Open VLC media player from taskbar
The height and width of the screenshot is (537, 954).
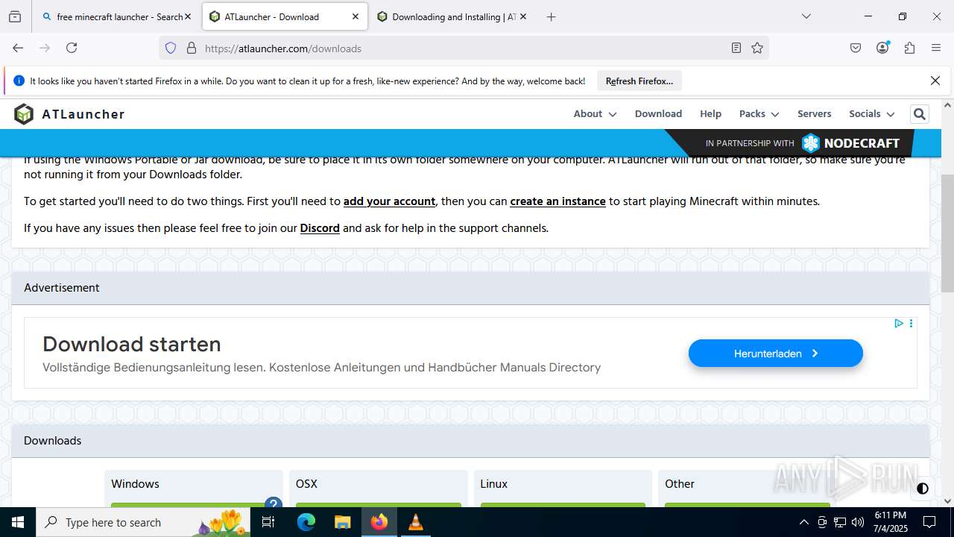coord(416,522)
